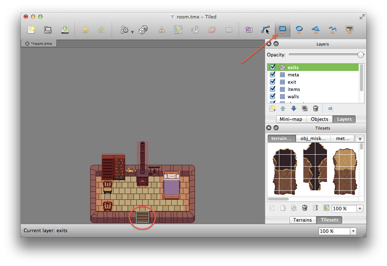Delete layer using Layers trash icon
The width and height of the screenshot is (387, 266).
[x=316, y=108]
